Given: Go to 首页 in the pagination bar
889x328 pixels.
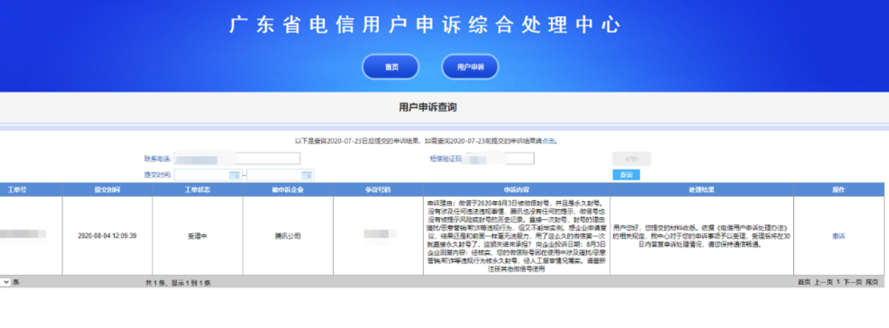Looking at the screenshot, I should (804, 283).
